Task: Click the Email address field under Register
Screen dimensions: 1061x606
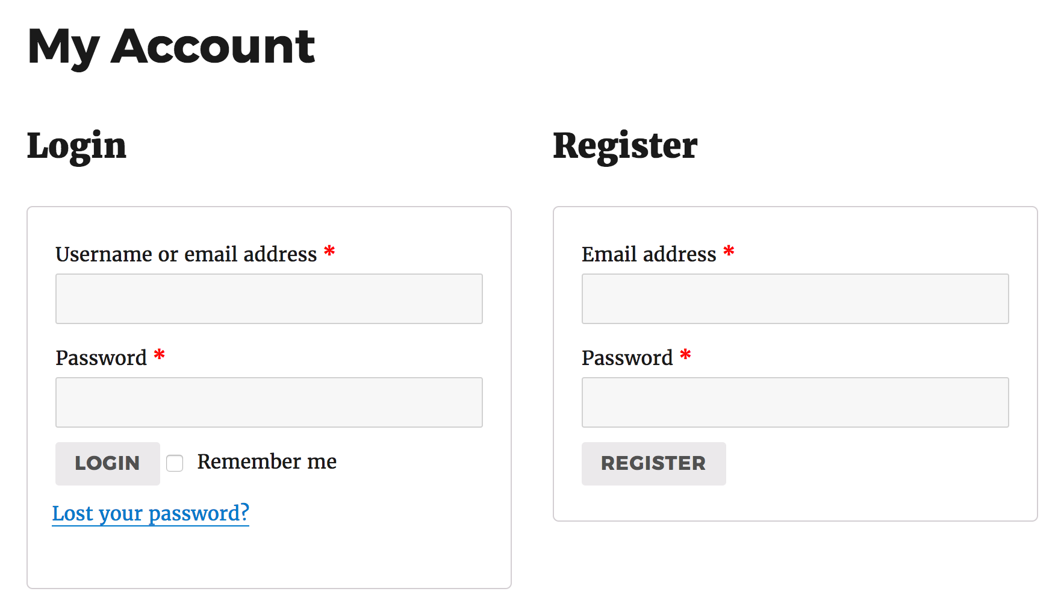Action: tap(795, 298)
